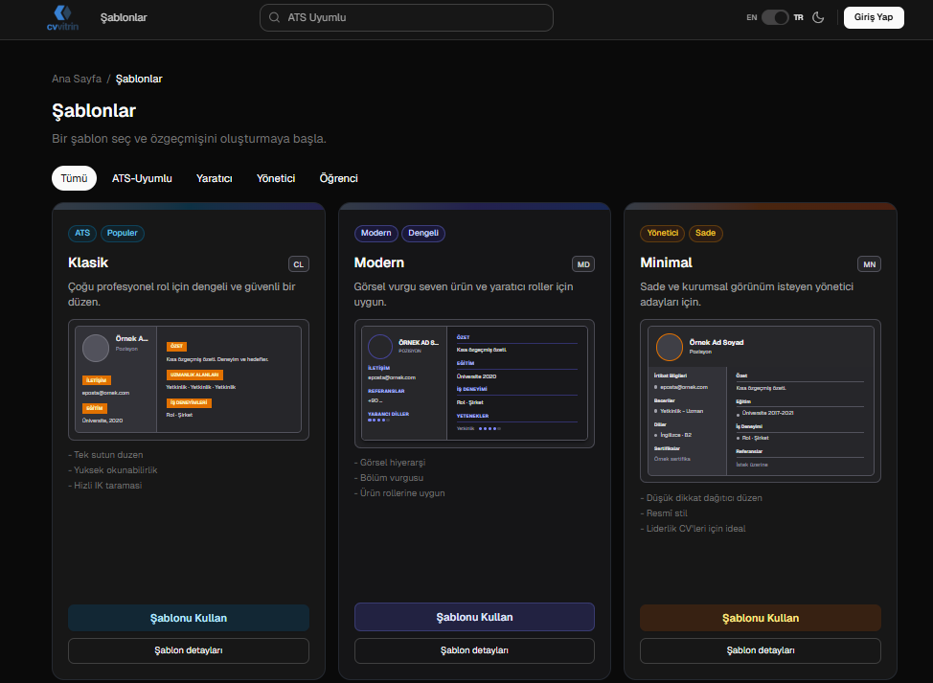This screenshot has width=933, height=683.
Task: Open Şablon detayları for Minimal
Action: [761, 650]
